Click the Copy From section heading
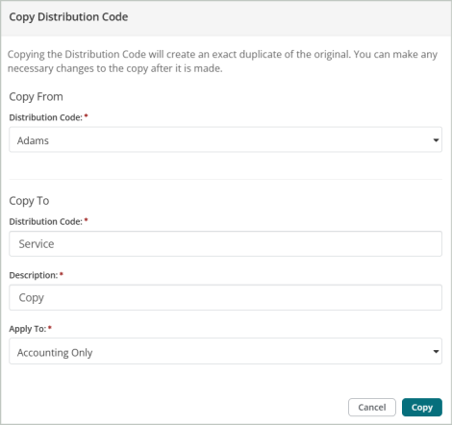This screenshot has height=425, width=452. tap(36, 96)
